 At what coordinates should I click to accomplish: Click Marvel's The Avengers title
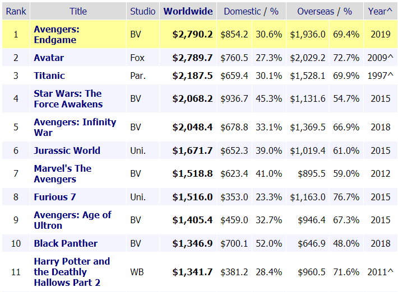62,173
